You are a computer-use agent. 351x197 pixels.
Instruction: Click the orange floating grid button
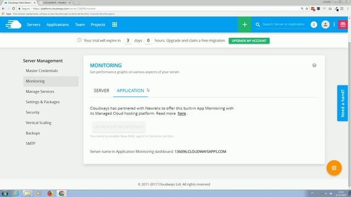tap(334, 168)
